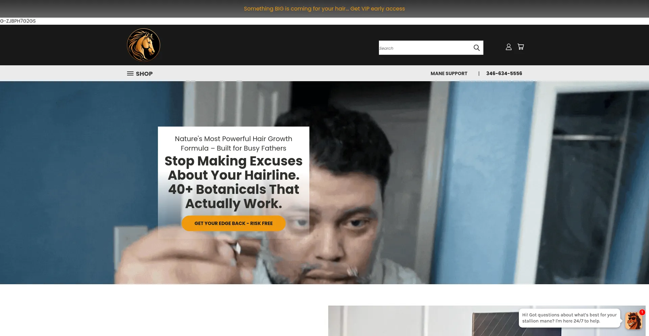
Task: Click the horse head logo
Action: point(143,45)
